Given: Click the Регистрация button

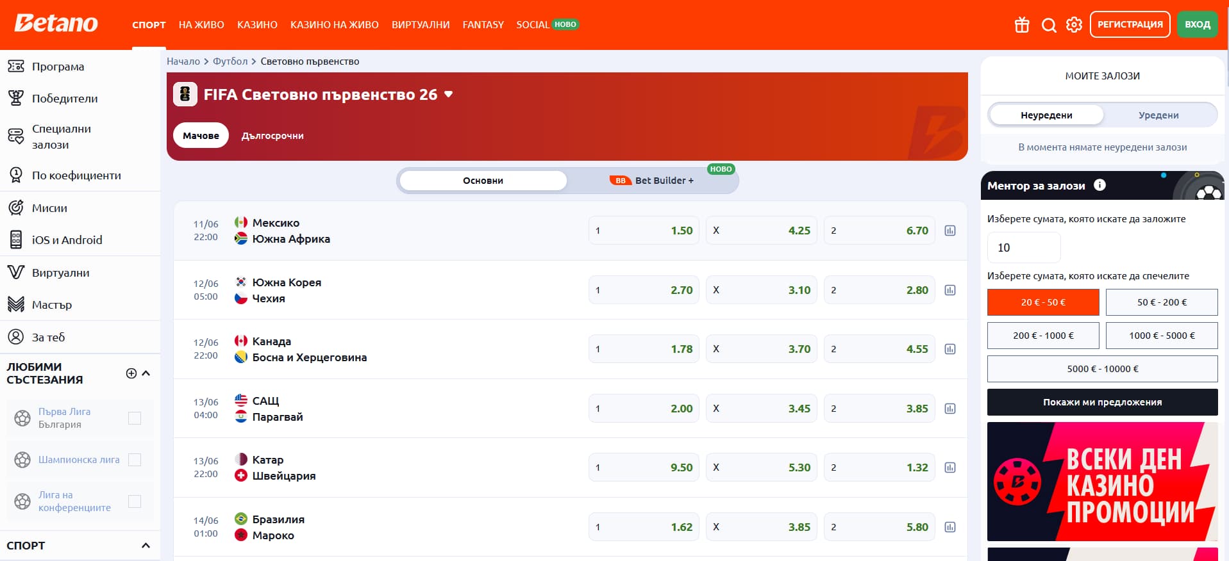Looking at the screenshot, I should 1130,24.
